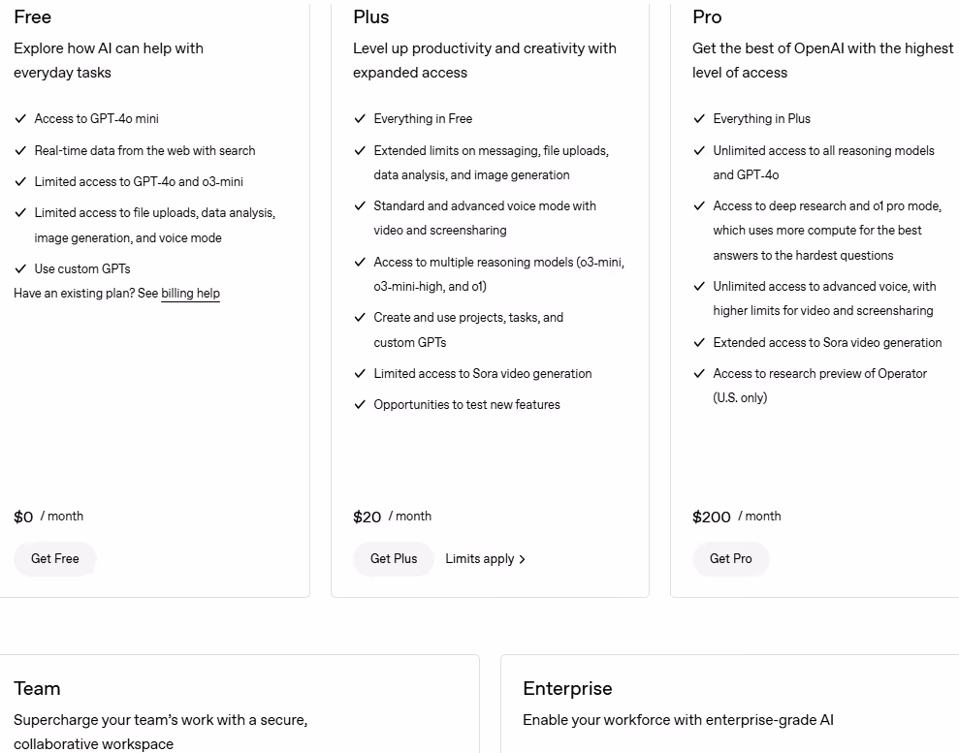
Task: Select the Pro plan heading
Action: click(707, 16)
